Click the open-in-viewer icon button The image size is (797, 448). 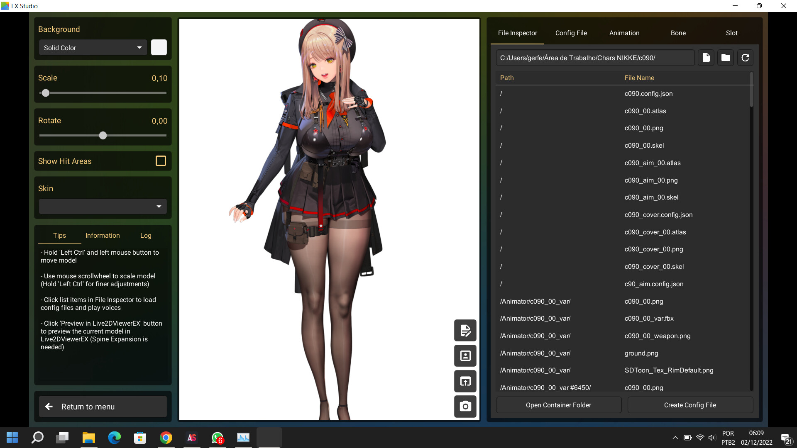465,381
